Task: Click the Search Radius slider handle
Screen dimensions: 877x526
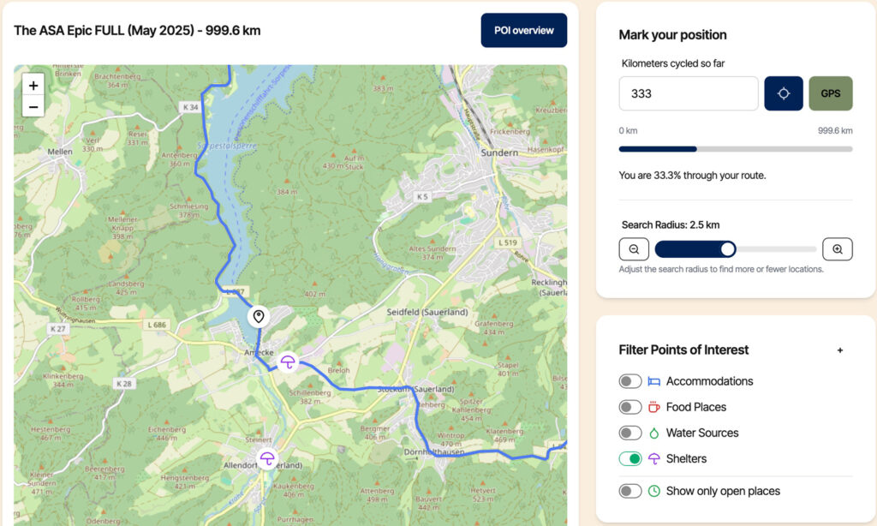Action: click(x=727, y=249)
